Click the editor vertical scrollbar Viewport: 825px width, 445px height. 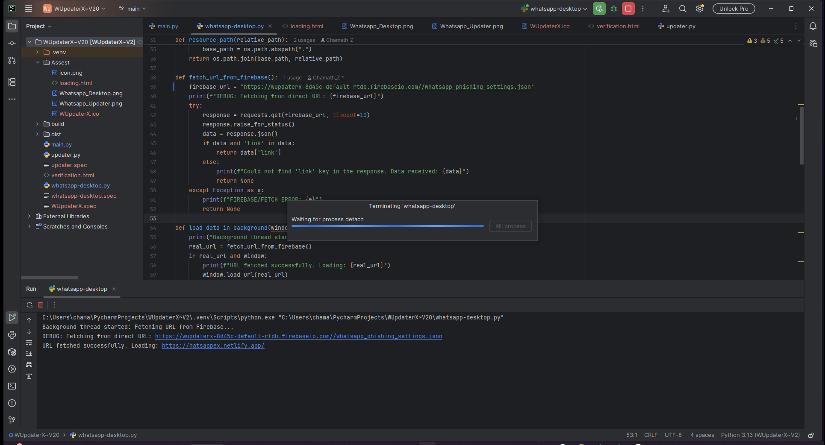coord(801,136)
